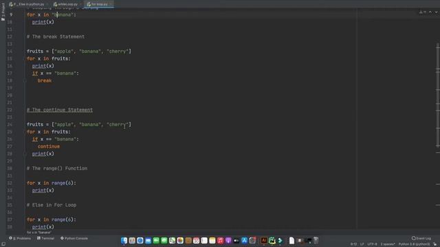Image resolution: width=440 pixels, height=247 pixels.
Task: Click the comment # Else in For Loop
Action: [x=52, y=205]
